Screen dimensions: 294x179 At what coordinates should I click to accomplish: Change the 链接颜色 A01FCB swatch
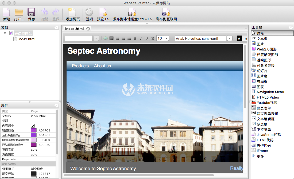click(34, 130)
